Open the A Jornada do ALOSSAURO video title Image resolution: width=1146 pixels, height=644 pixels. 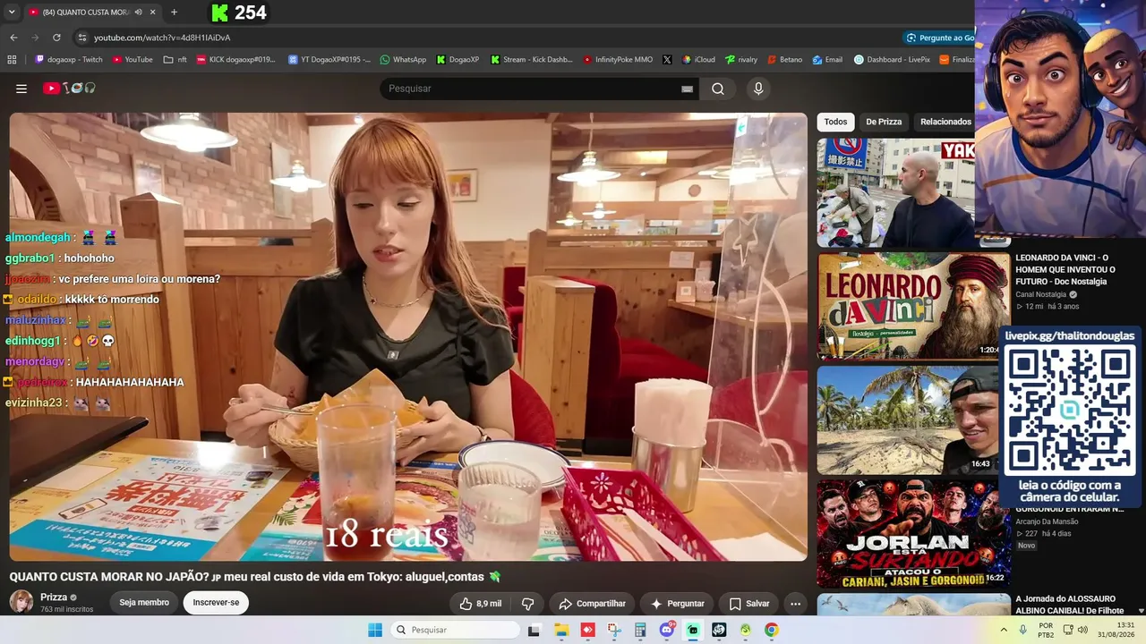[1069, 605]
